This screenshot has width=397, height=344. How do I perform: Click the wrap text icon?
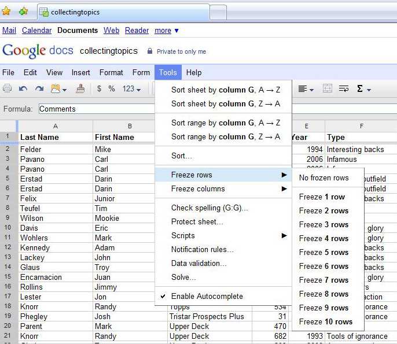click(x=344, y=89)
